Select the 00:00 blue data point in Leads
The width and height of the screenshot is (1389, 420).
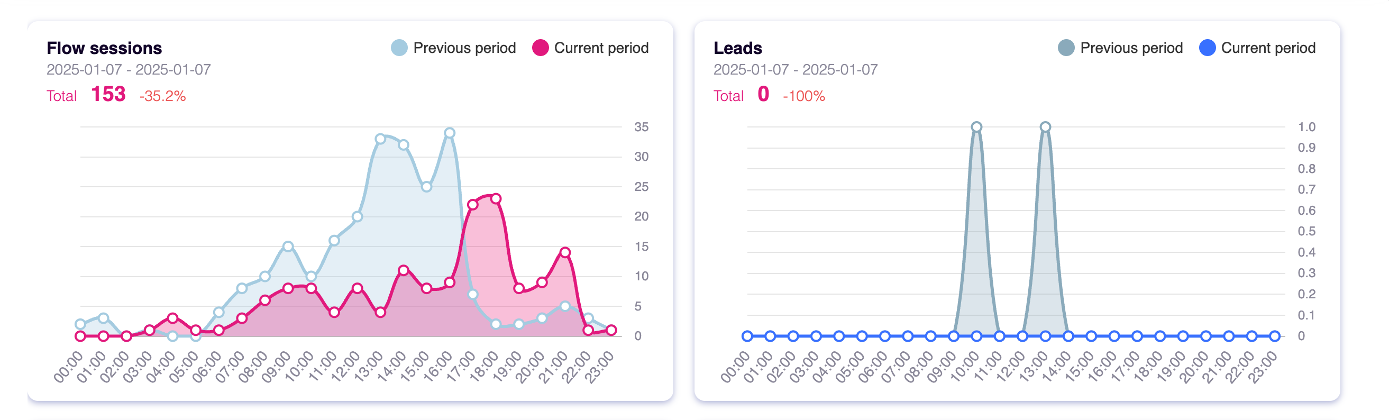747,336
